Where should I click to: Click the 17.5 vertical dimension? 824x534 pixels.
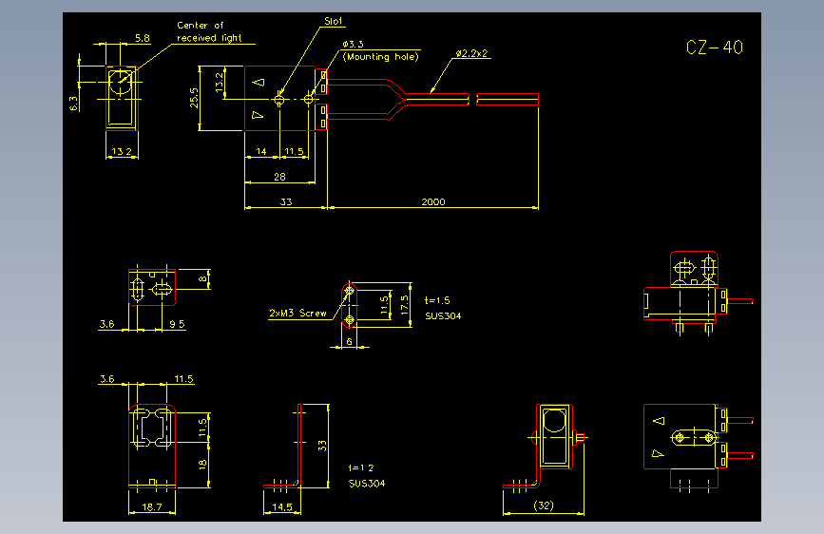coord(404,305)
